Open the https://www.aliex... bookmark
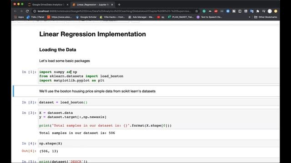This screenshot has width=291, height=163. tap(60, 17)
